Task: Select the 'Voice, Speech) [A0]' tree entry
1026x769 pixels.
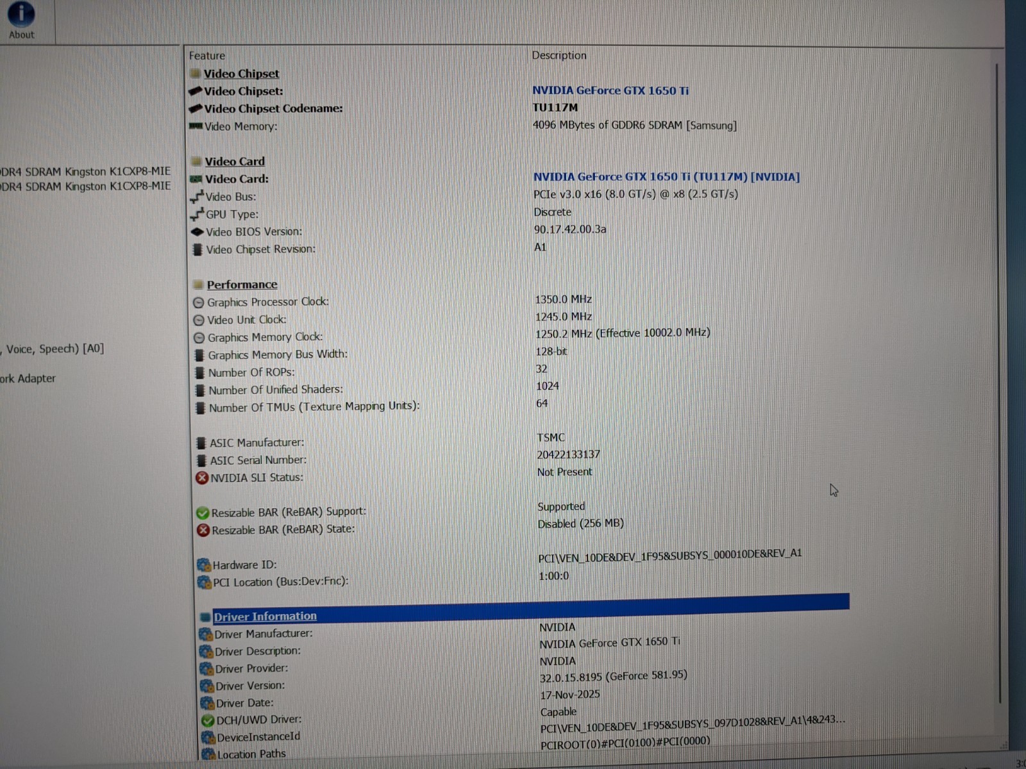Action: 53,349
